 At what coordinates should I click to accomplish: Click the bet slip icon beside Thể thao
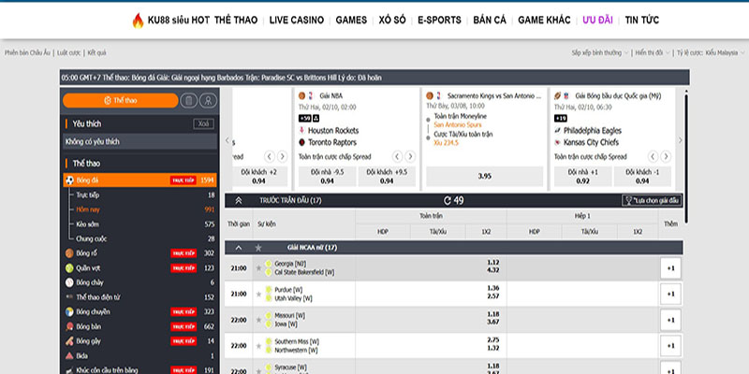[x=189, y=100]
